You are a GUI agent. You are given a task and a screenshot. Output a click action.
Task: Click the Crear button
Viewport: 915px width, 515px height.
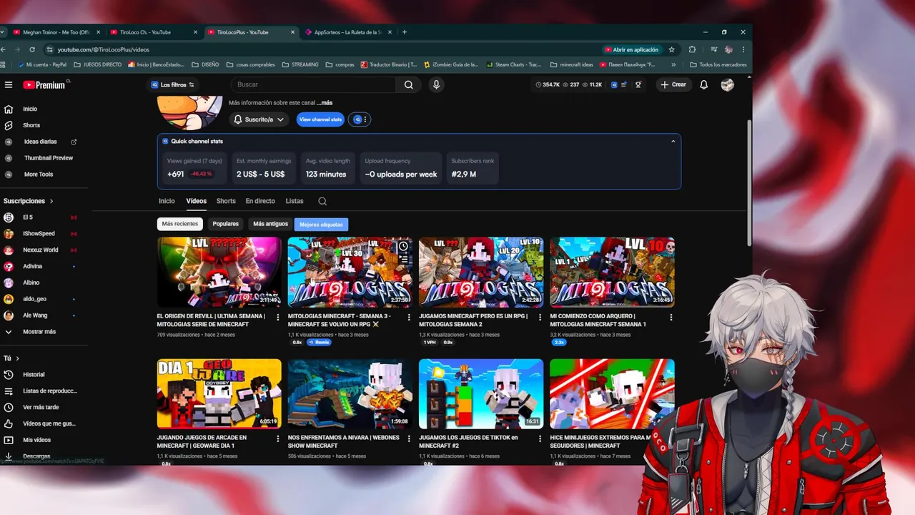click(x=673, y=84)
